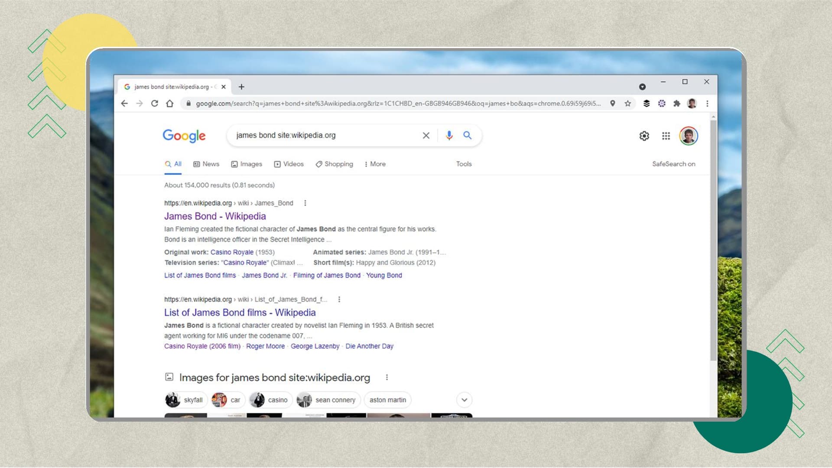Open the Tools filter options
Viewport: 832px width, 468px height.
pyautogui.click(x=463, y=164)
